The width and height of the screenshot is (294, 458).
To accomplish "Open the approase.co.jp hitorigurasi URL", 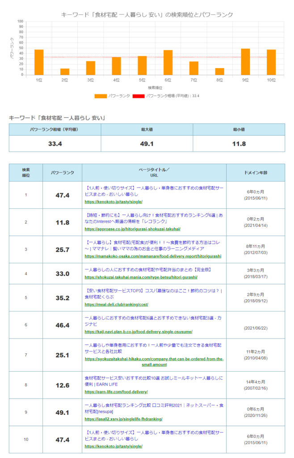I will [x=132, y=229].
